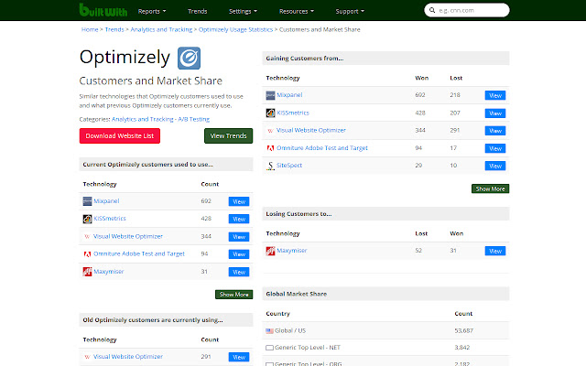View Omniture Adobe Test and Target in Gaining Customers
This screenshot has height=366, width=586.
click(495, 148)
